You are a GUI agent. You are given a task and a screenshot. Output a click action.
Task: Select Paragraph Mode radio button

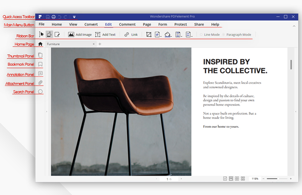[x=223, y=35]
